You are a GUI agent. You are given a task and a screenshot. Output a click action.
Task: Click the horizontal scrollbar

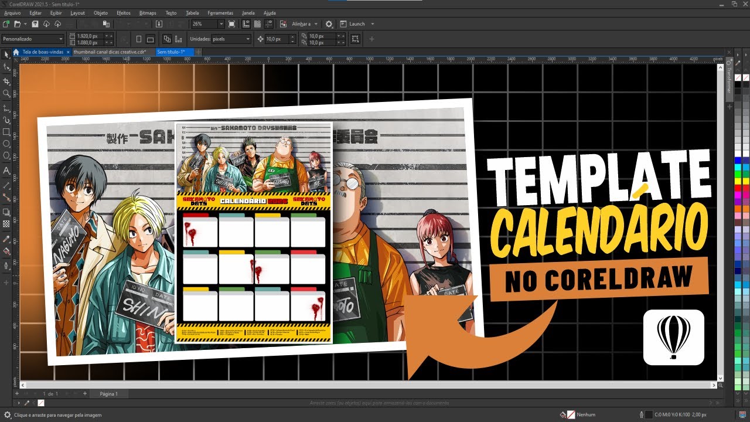368,386
